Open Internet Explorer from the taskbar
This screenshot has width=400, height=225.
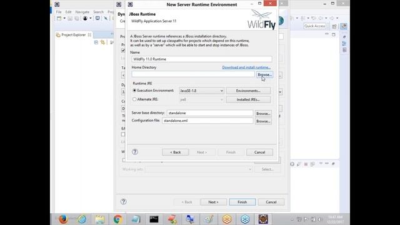[82, 219]
